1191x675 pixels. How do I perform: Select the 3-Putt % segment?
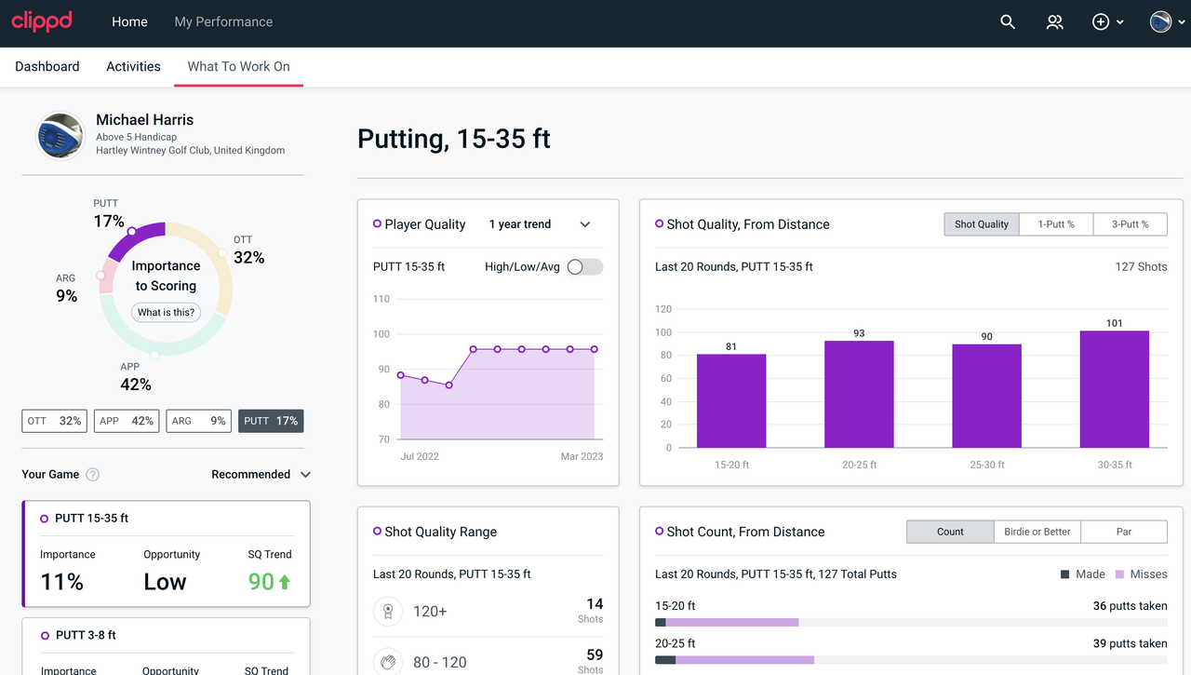1130,224
